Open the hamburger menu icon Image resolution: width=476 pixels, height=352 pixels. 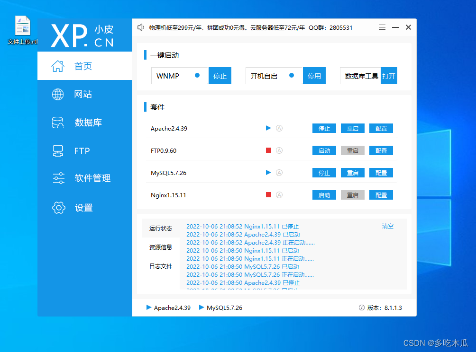point(382,27)
